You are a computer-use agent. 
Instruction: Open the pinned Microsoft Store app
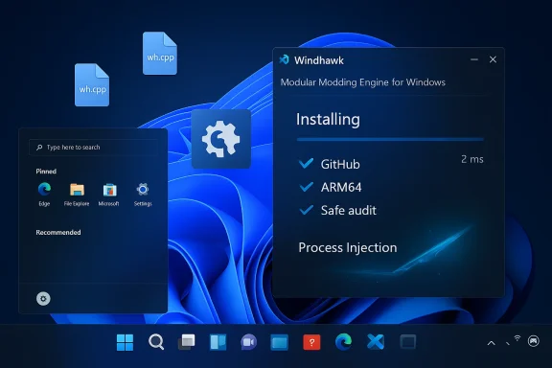pyautogui.click(x=109, y=194)
